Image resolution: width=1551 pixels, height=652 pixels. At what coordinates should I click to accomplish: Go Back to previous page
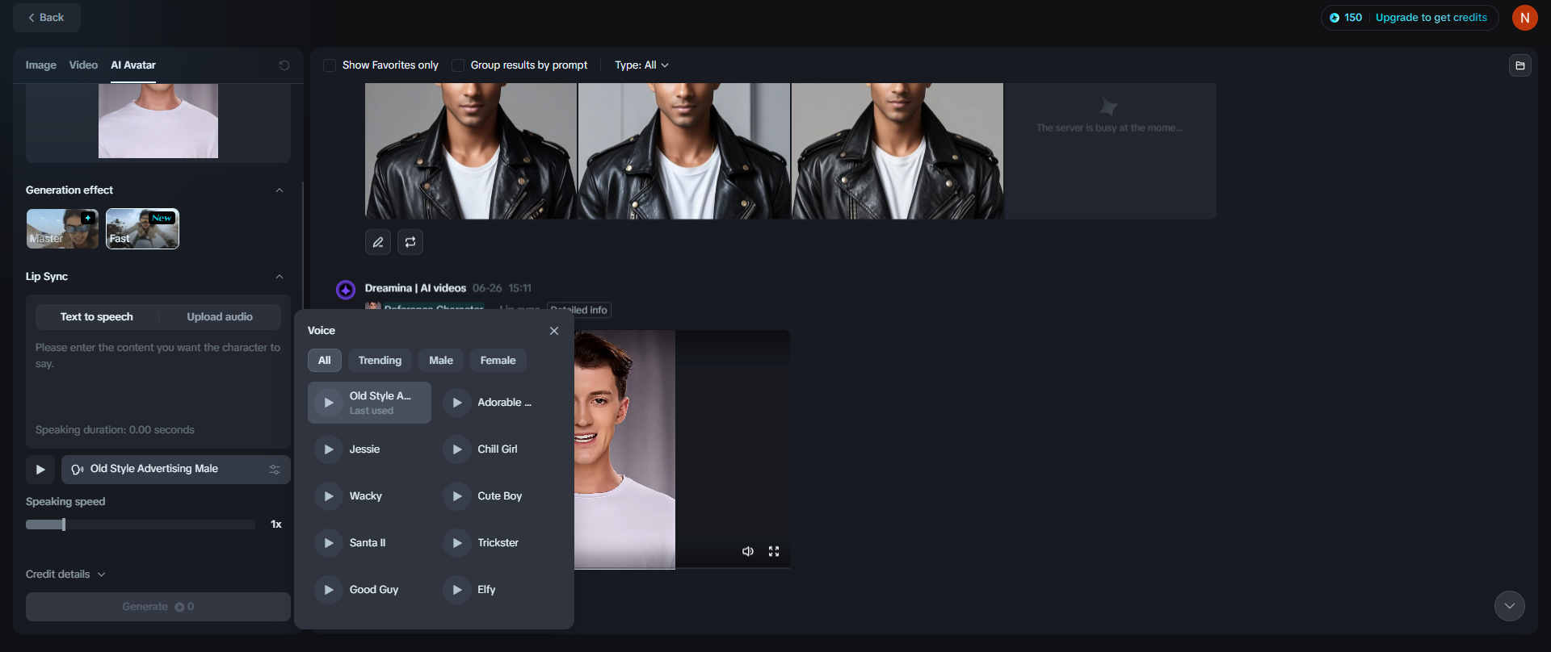[46, 18]
